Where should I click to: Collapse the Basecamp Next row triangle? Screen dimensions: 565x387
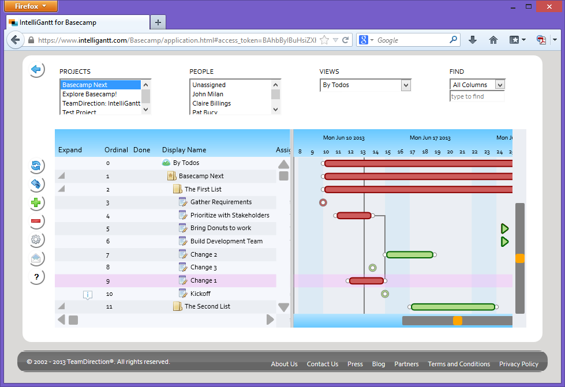[61, 176]
